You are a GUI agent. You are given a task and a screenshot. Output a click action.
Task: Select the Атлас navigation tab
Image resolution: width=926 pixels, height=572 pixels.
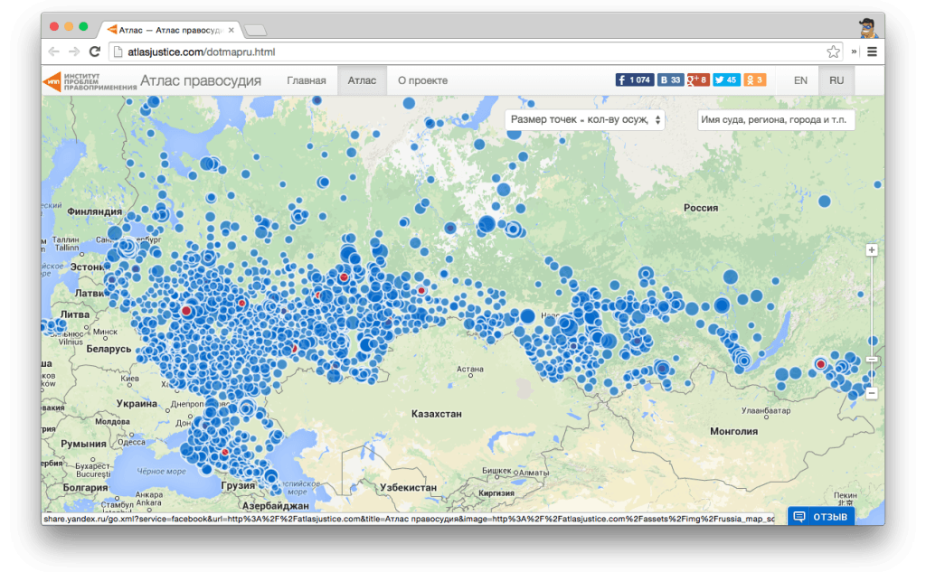(x=362, y=80)
